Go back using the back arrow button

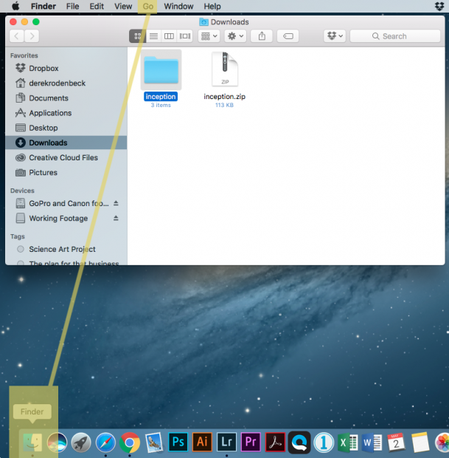coord(16,36)
